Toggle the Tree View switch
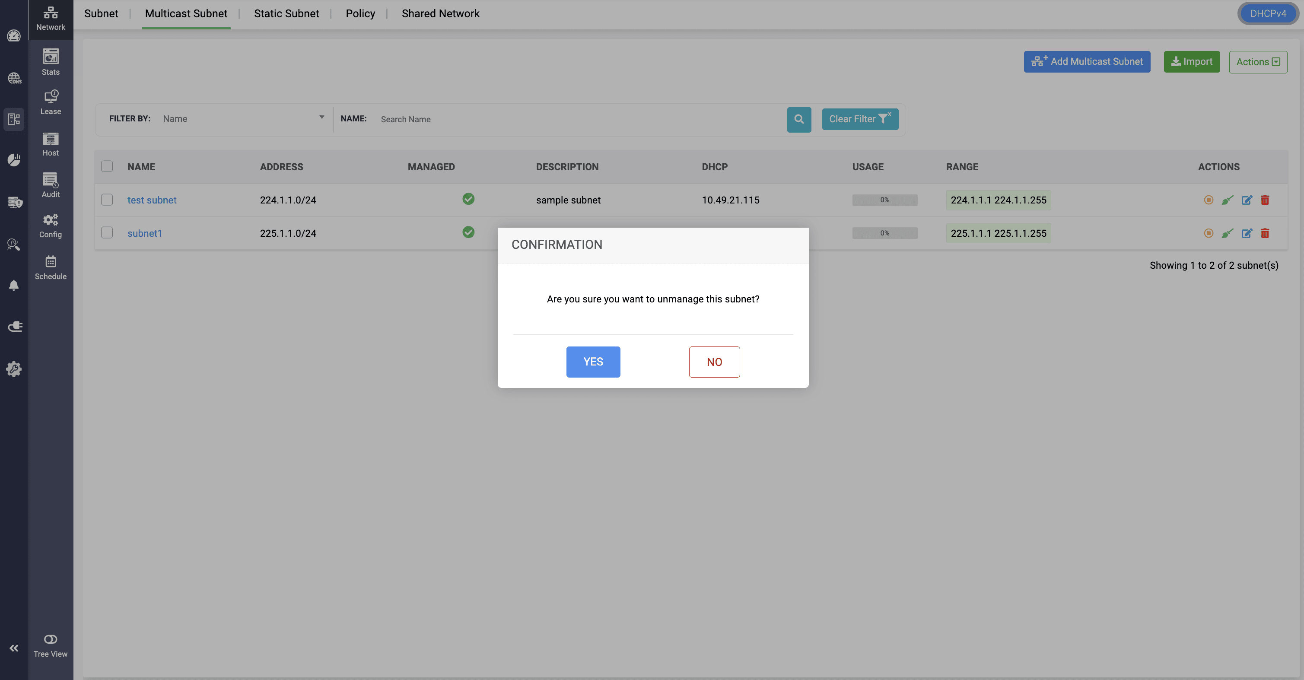The height and width of the screenshot is (680, 1304). point(51,639)
